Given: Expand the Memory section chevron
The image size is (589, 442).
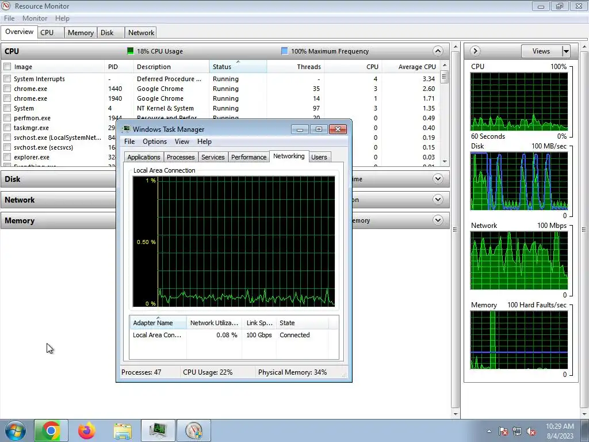Looking at the screenshot, I should pos(438,220).
